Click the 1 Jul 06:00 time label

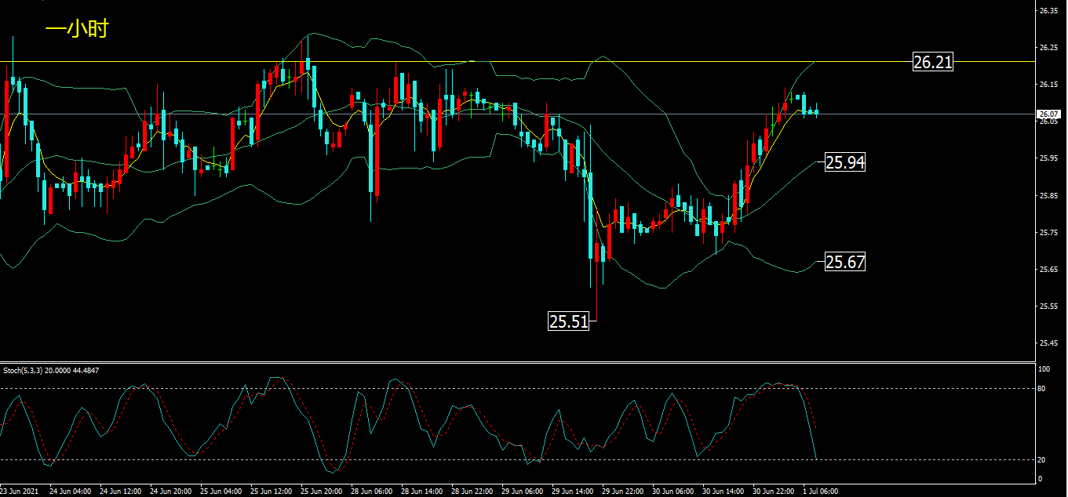[820, 492]
